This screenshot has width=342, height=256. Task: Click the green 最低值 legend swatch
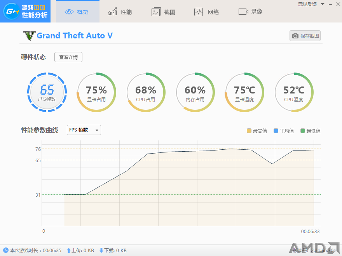coord(302,131)
